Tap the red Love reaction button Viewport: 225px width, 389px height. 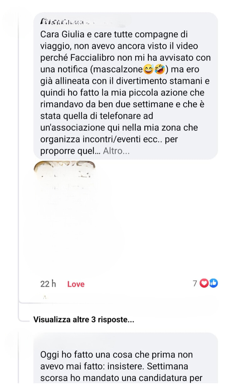pyautogui.click(x=76, y=284)
